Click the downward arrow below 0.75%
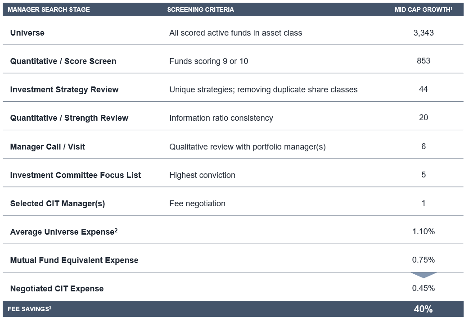469x322 pixels. click(424, 274)
